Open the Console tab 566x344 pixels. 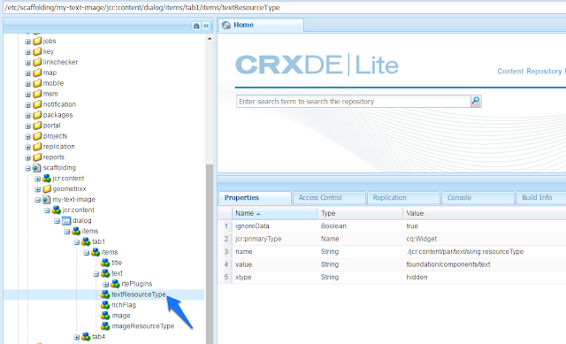click(x=478, y=198)
